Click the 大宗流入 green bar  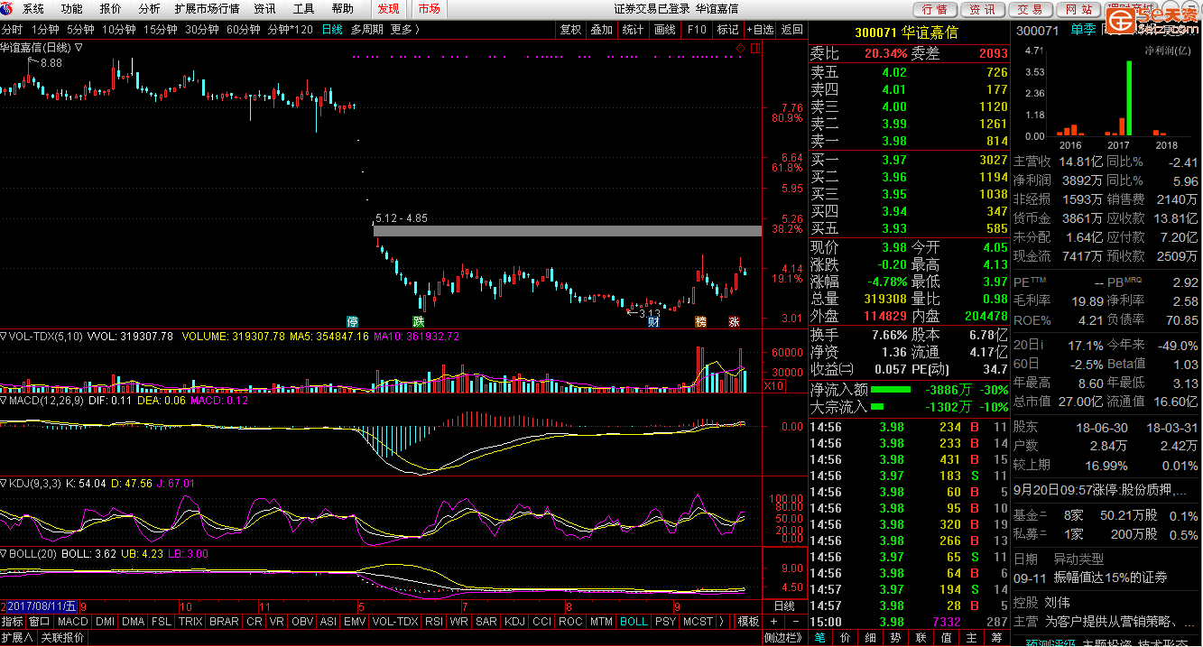(876, 407)
